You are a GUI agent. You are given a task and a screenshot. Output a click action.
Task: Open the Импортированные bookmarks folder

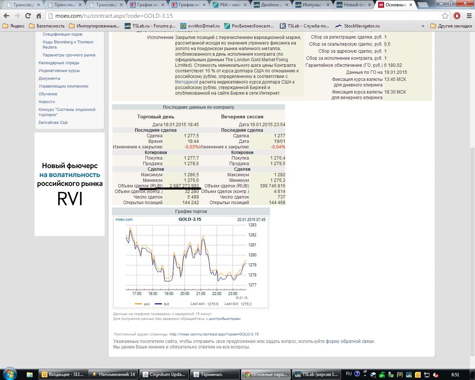tap(94, 26)
